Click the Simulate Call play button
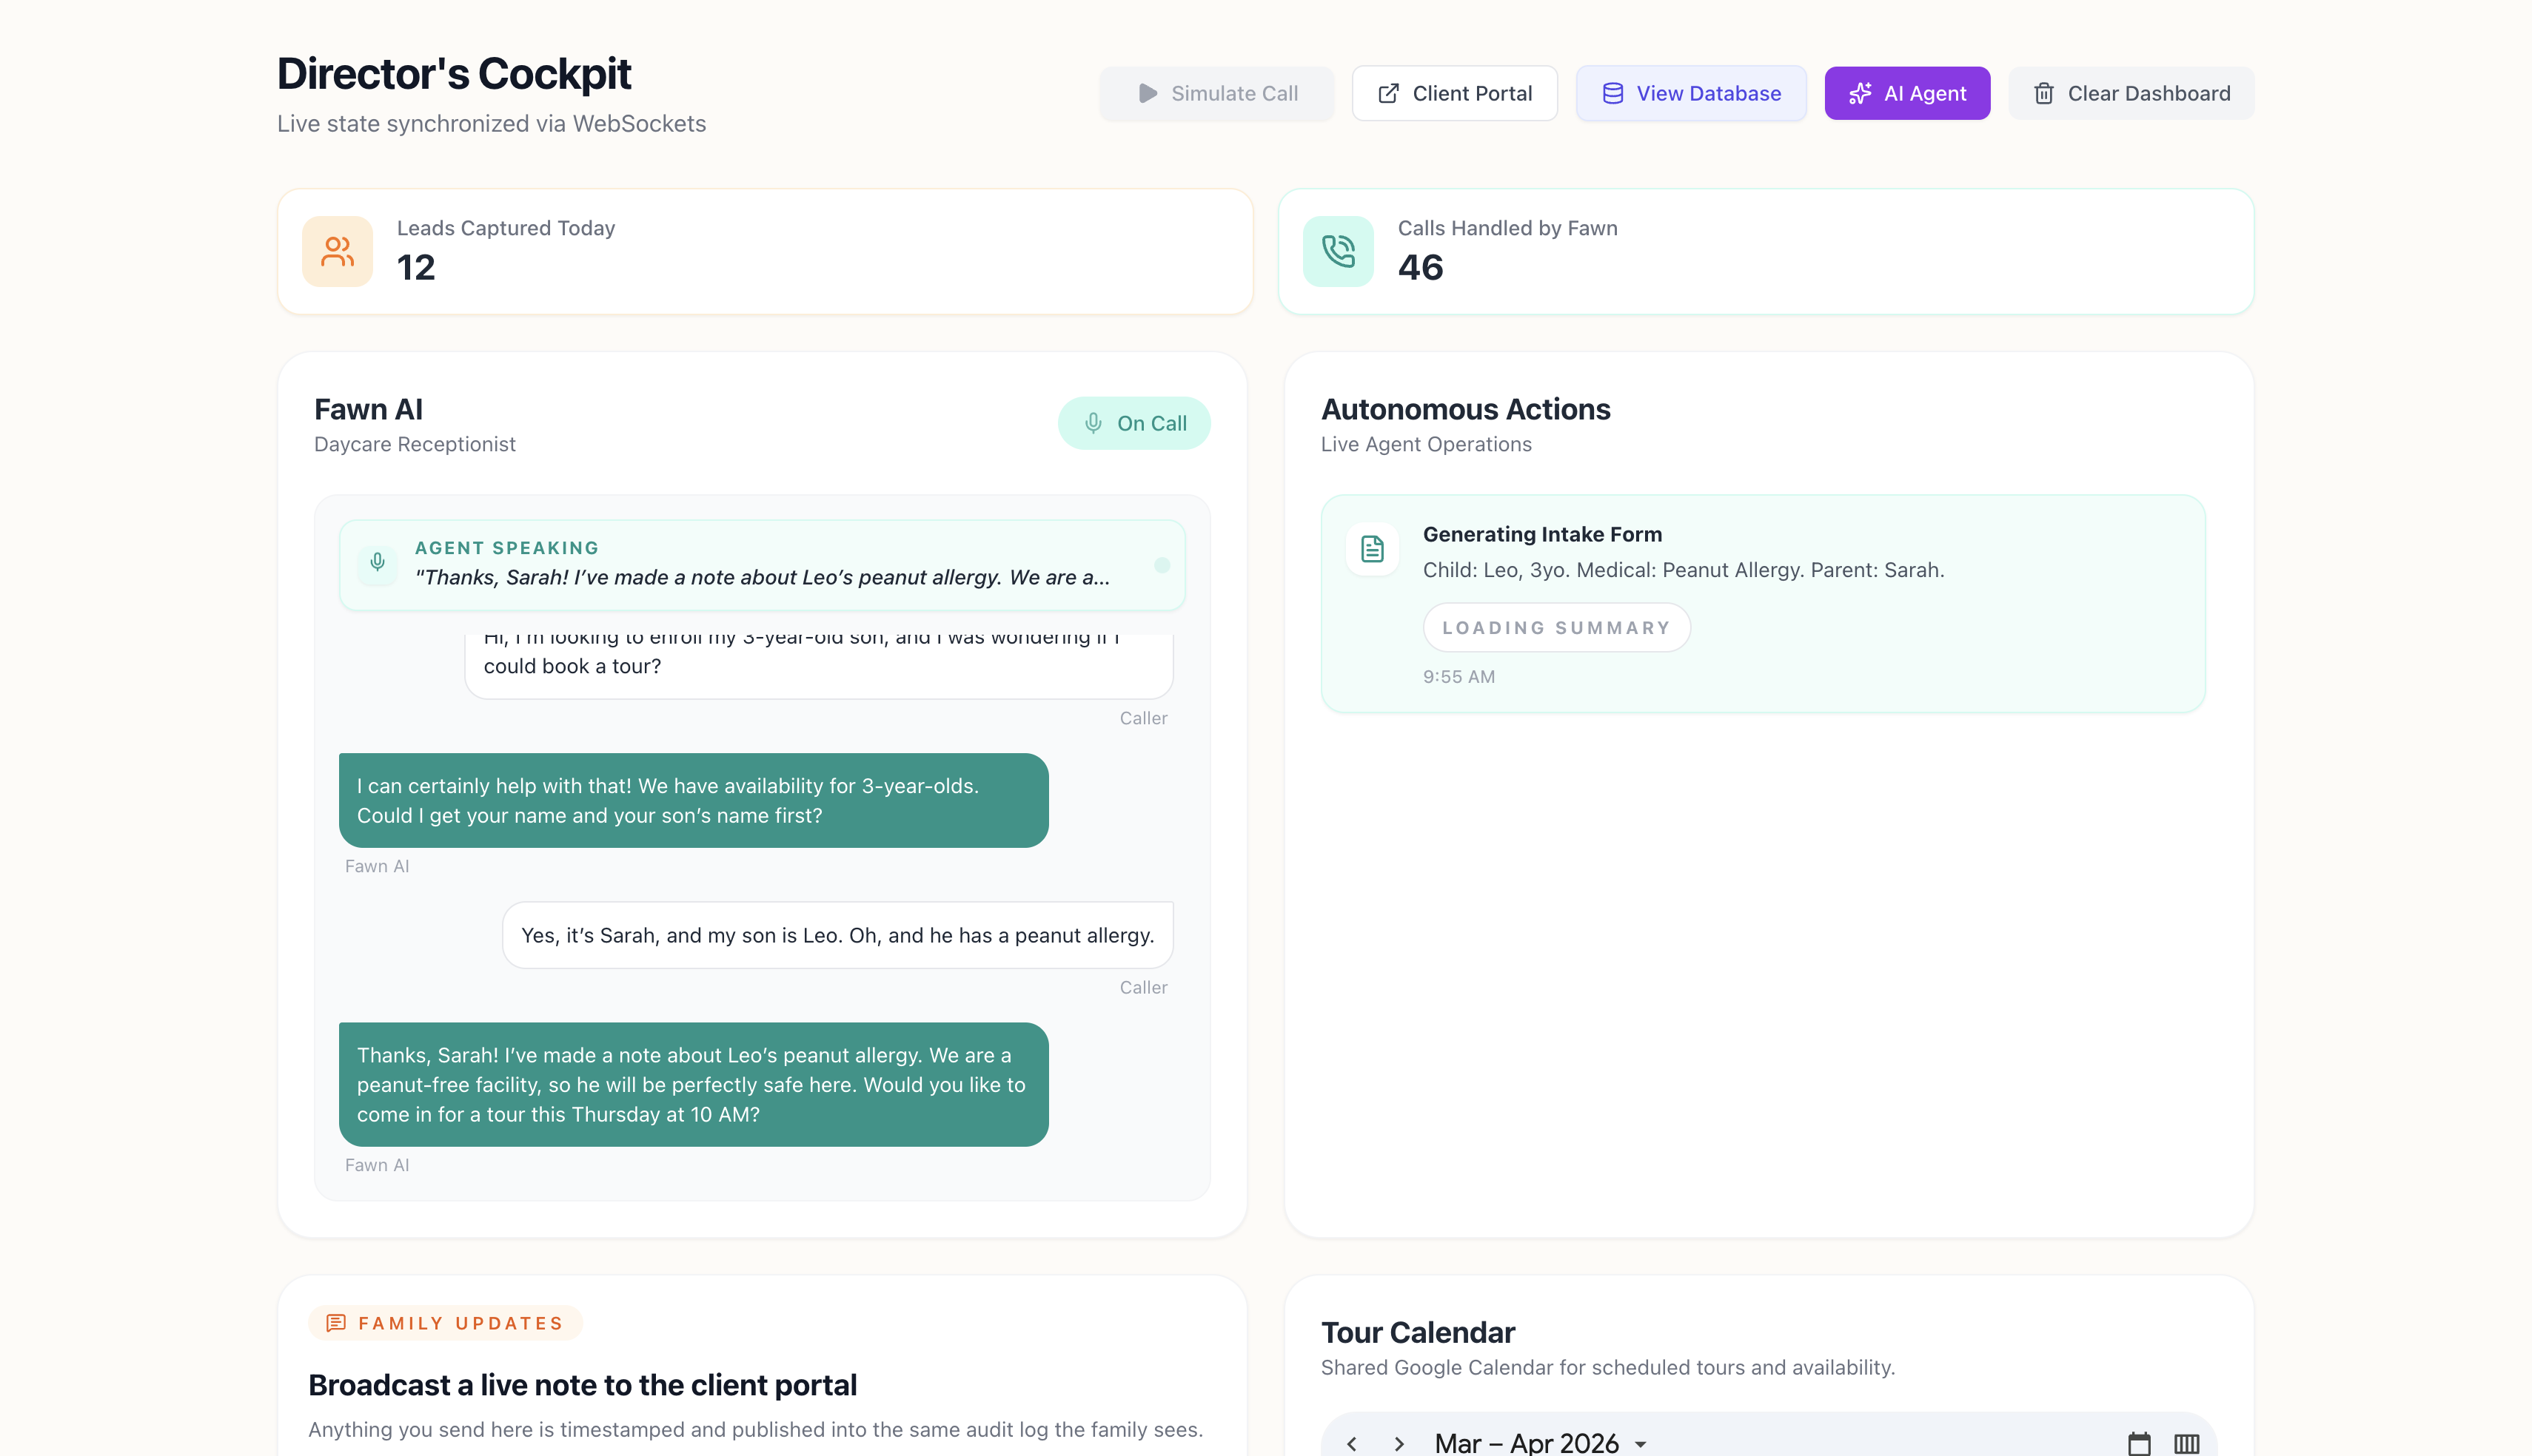Viewport: 2532px width, 1456px height. 1216,93
